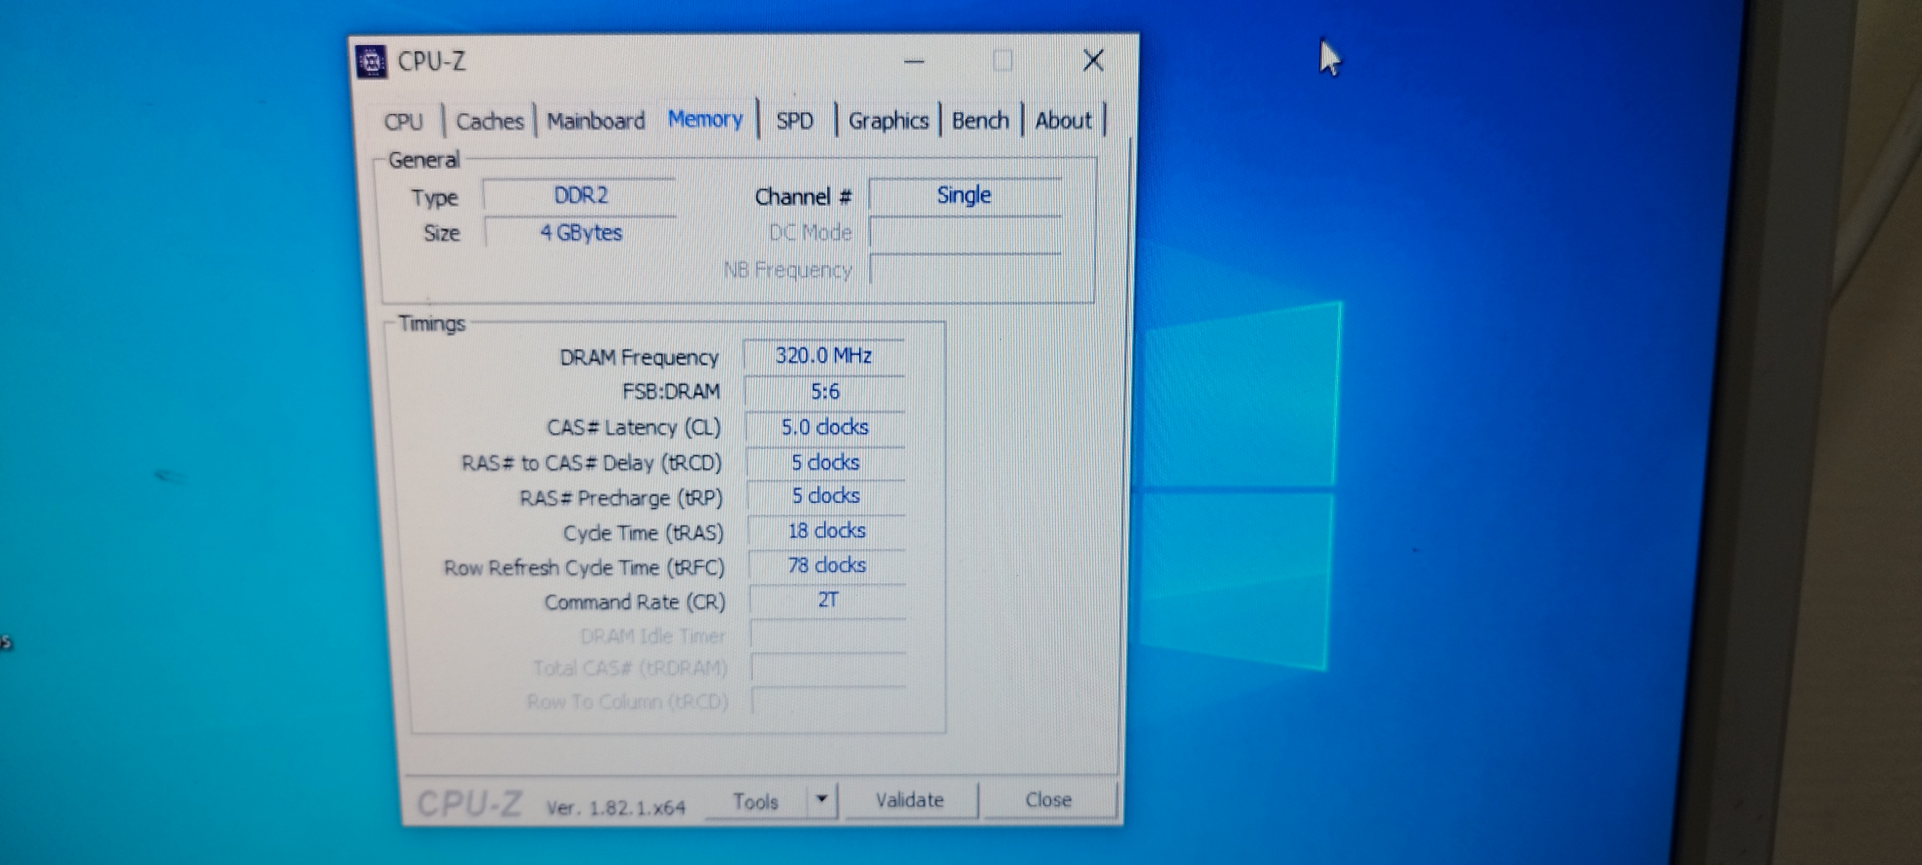Click the Channel # Single field

coord(964,196)
